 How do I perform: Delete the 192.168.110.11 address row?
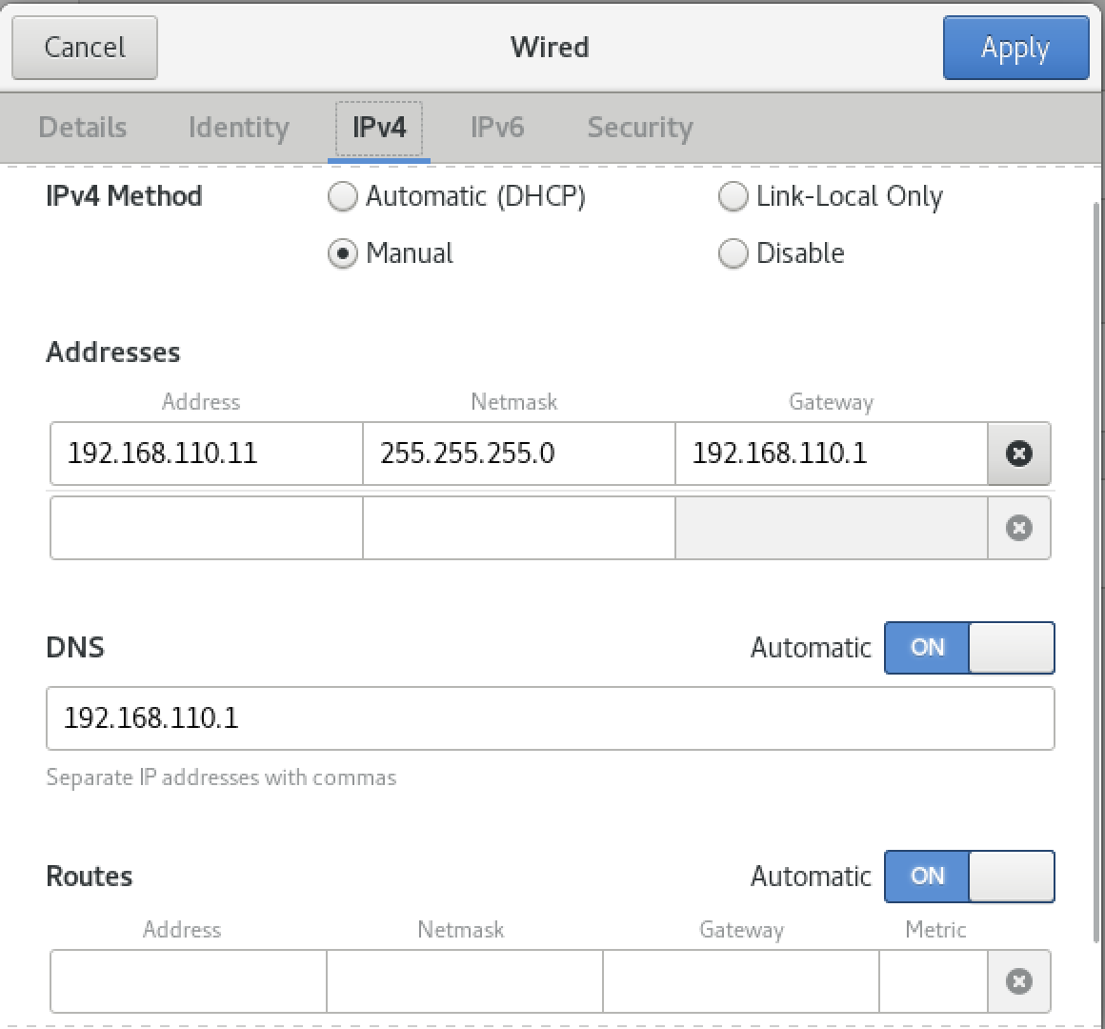(1019, 454)
